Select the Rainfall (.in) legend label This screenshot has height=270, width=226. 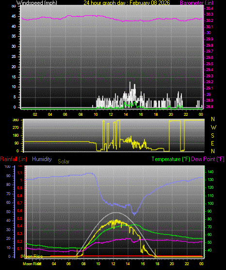14,159
